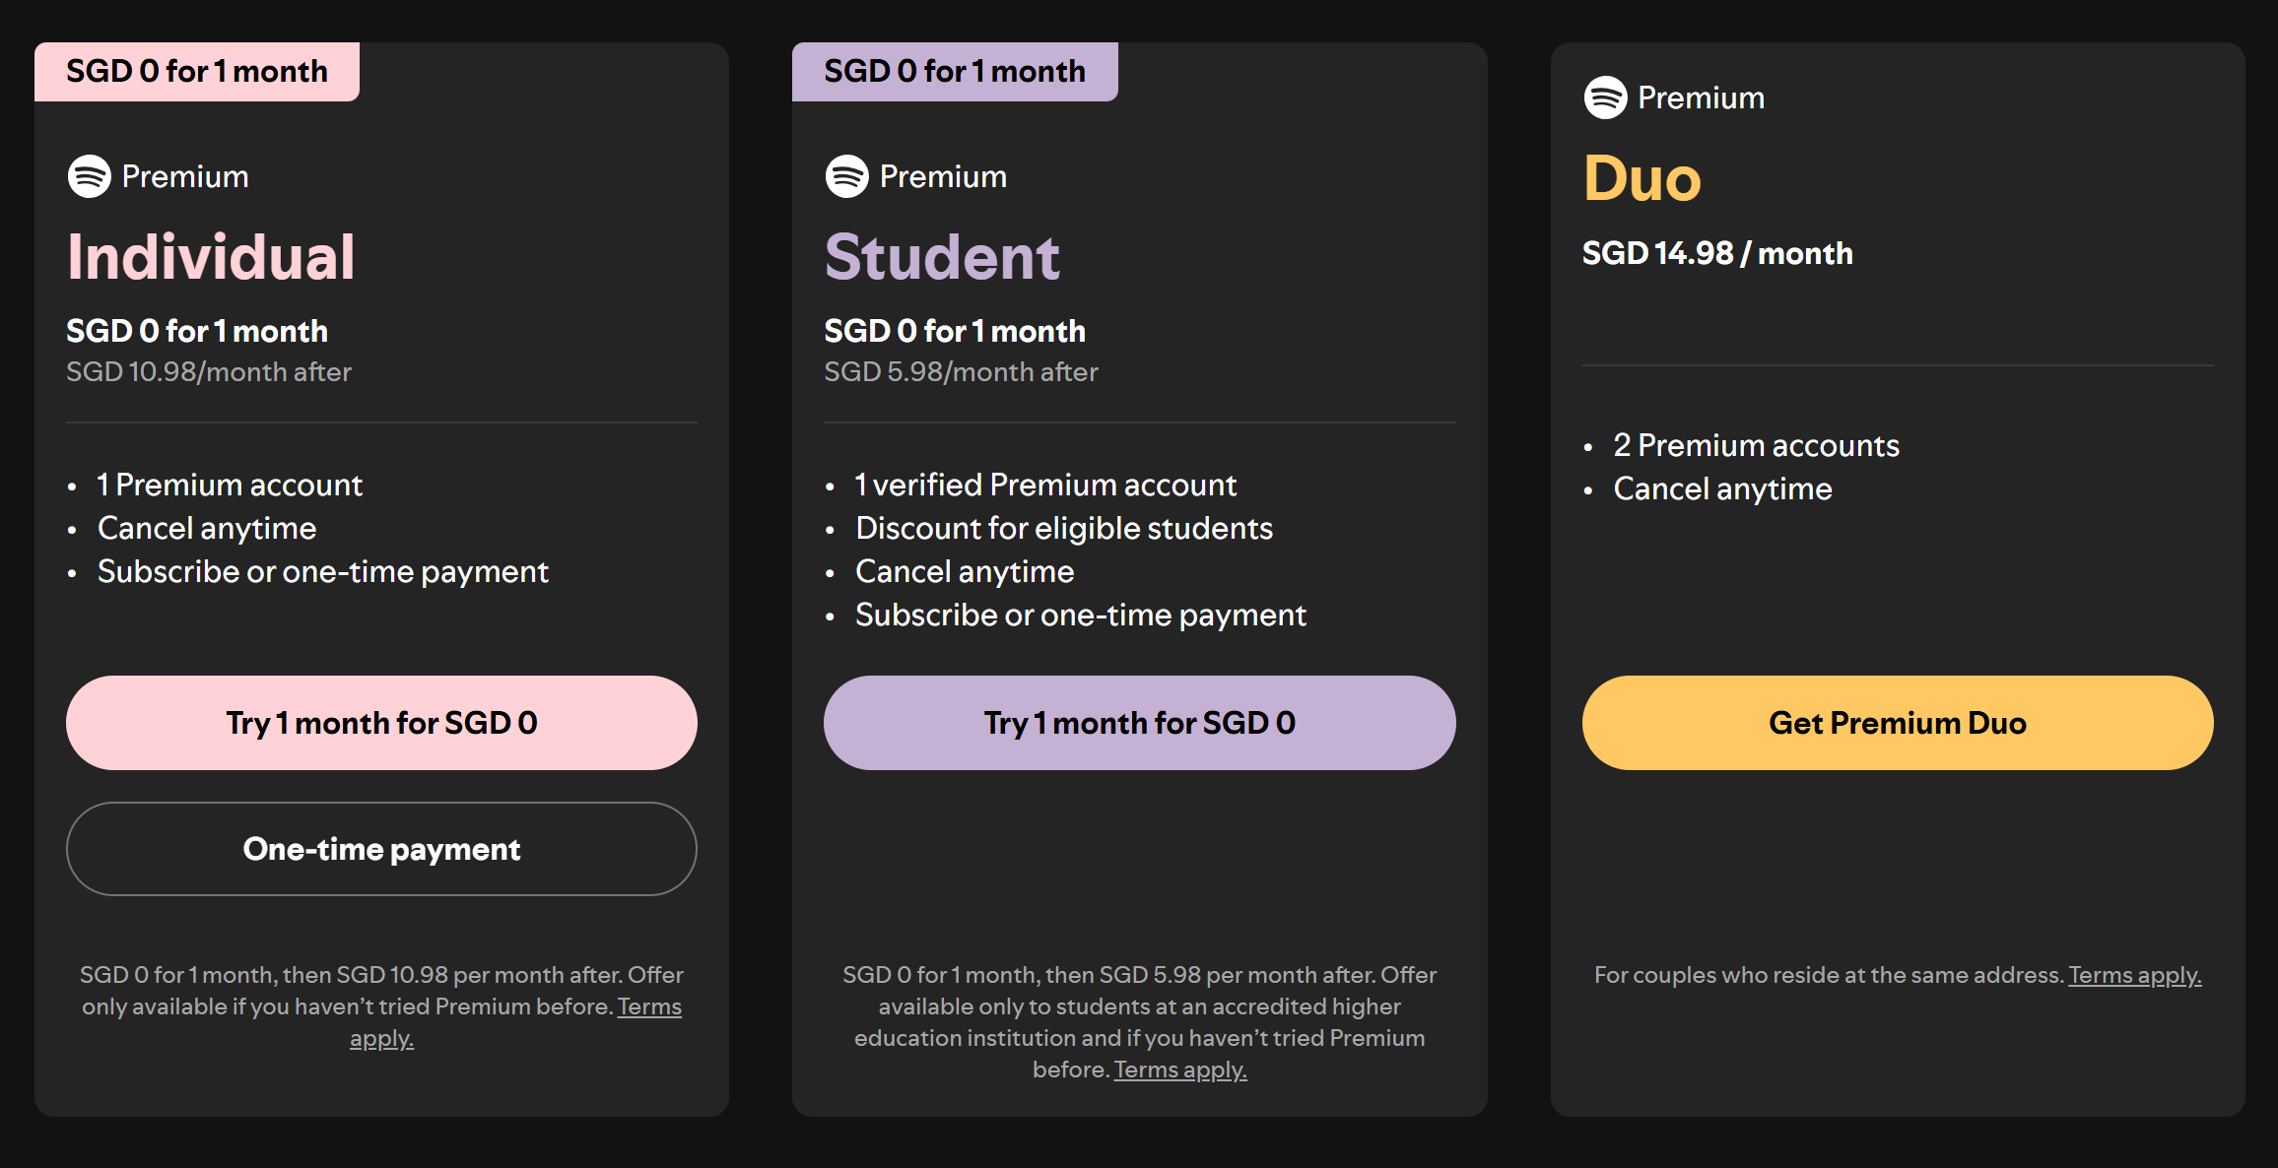Click the pink SGD 0 for 1 month badge

[x=197, y=70]
